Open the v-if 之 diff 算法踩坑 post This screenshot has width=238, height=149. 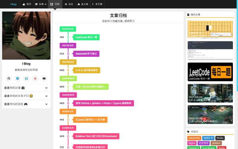coord(87,70)
